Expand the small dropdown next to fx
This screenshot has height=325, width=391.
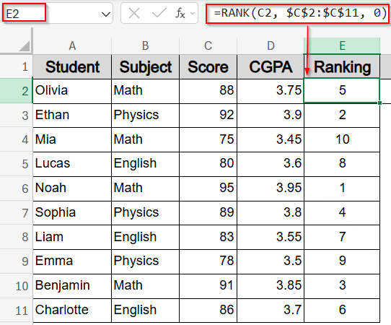tap(193, 13)
